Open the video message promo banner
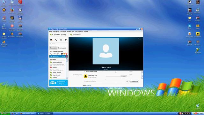The image size is (204, 115). 58,83
